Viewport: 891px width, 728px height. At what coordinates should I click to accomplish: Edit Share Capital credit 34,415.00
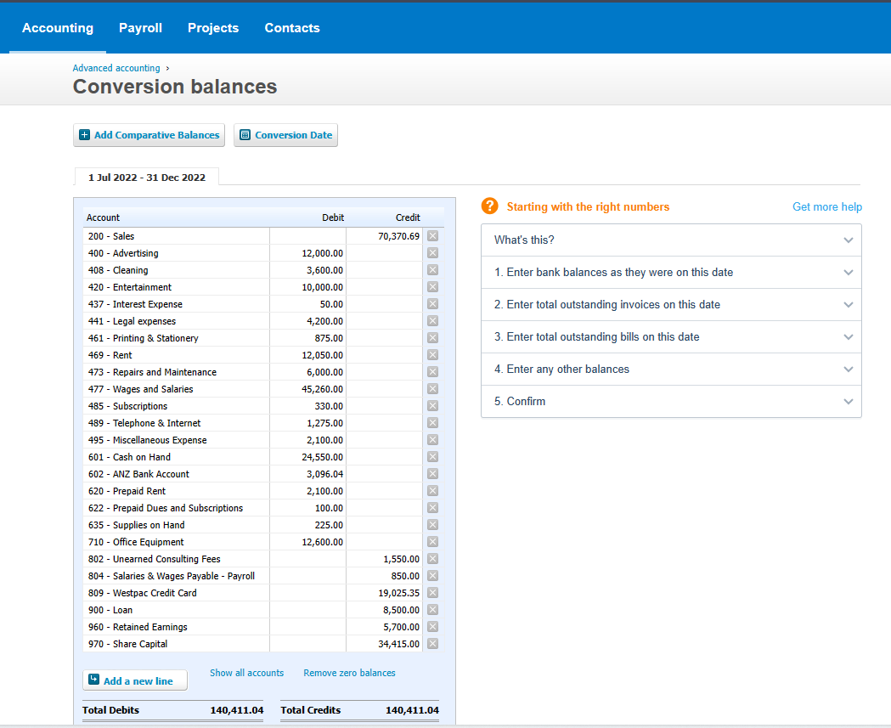coord(384,644)
